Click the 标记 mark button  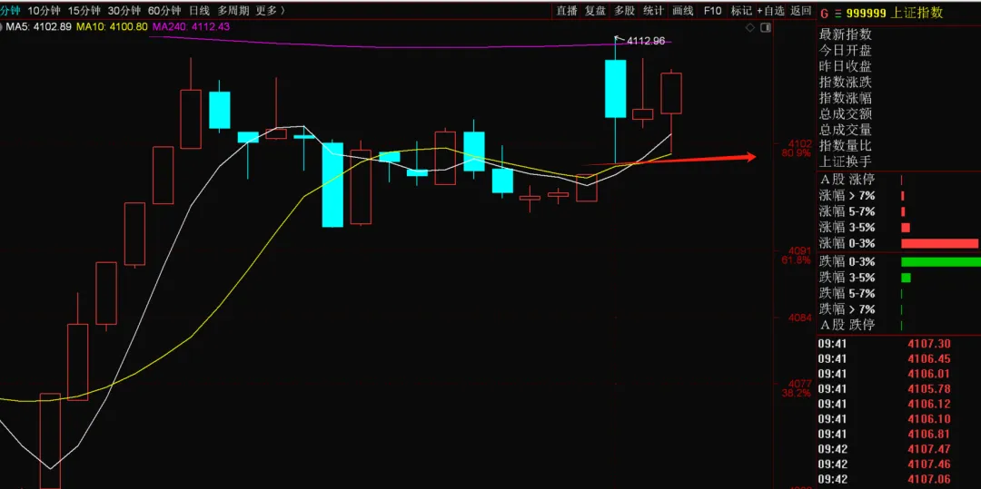click(x=741, y=11)
